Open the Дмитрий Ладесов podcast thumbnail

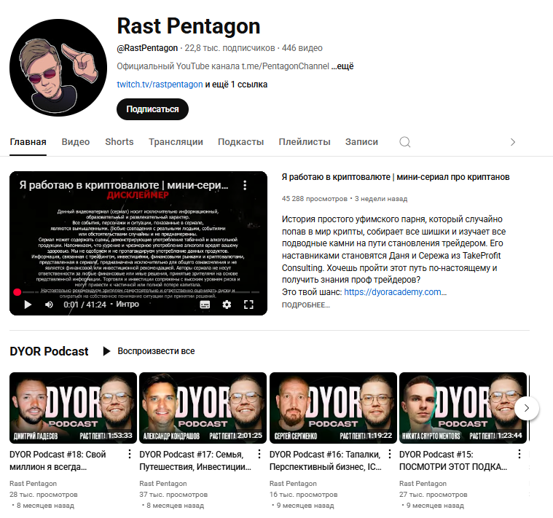click(x=73, y=408)
